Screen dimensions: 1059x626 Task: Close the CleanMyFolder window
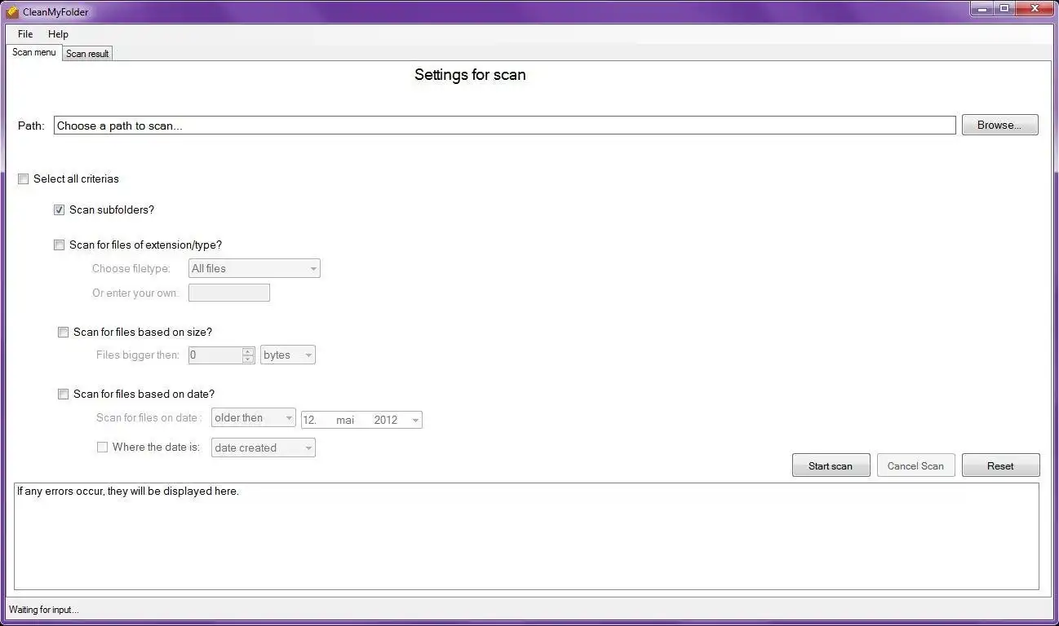point(1035,9)
